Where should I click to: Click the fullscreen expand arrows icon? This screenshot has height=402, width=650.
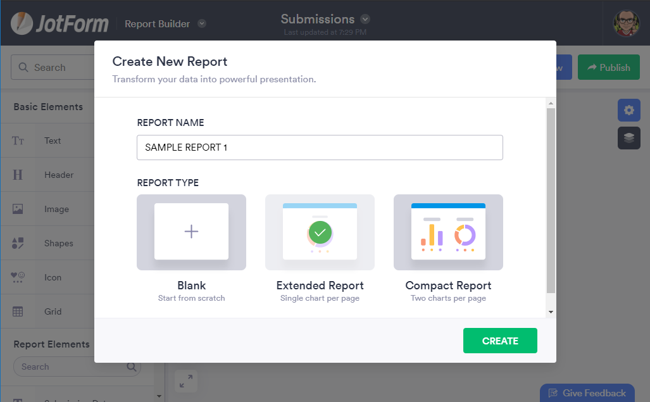[x=186, y=381]
